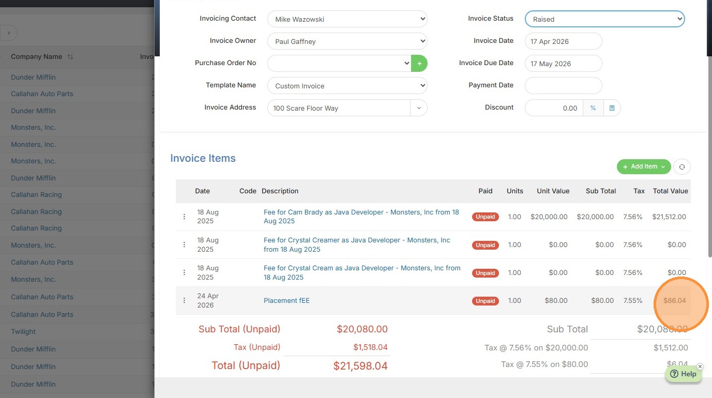Viewport: 712px width, 398px height.
Task: Open the kebab menu for the Cam Brady fee row
Action: 184,217
